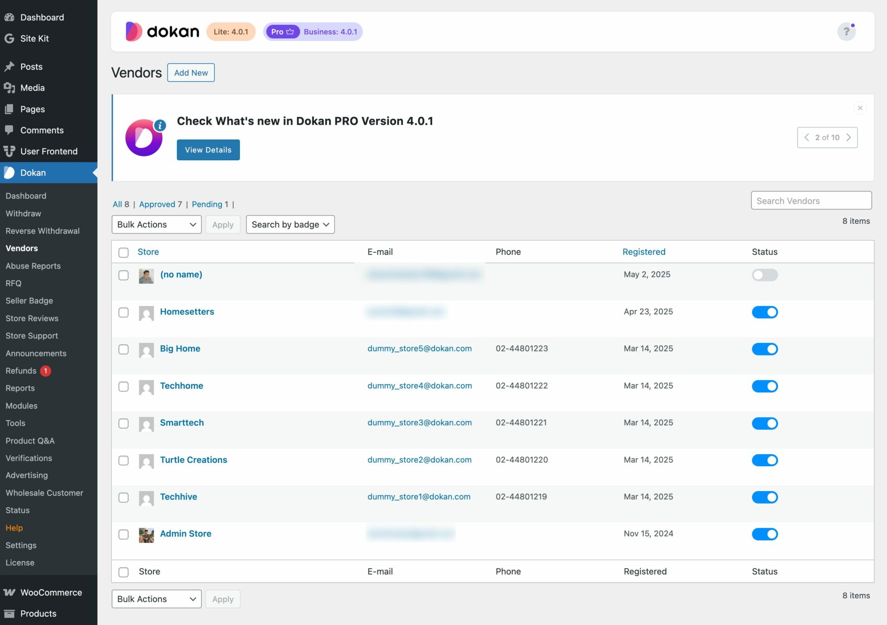The image size is (887, 625).
Task: Open the Withdraw submenu item
Action: click(x=23, y=213)
